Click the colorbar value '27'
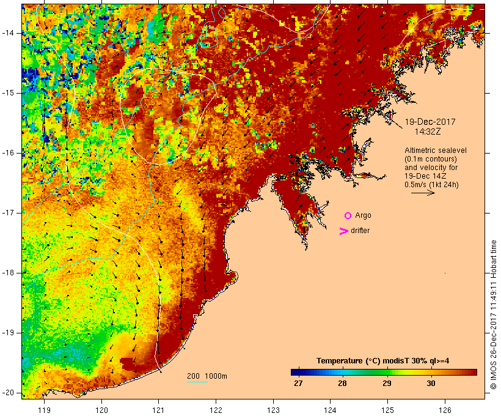The height and width of the screenshot is (416, 501). pyautogui.click(x=298, y=384)
